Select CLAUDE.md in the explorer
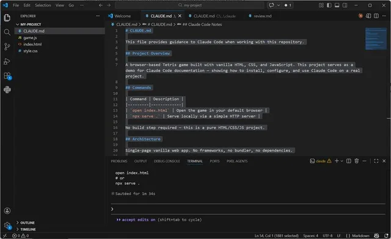Screen dimensions: 391x239 point(60,31)
